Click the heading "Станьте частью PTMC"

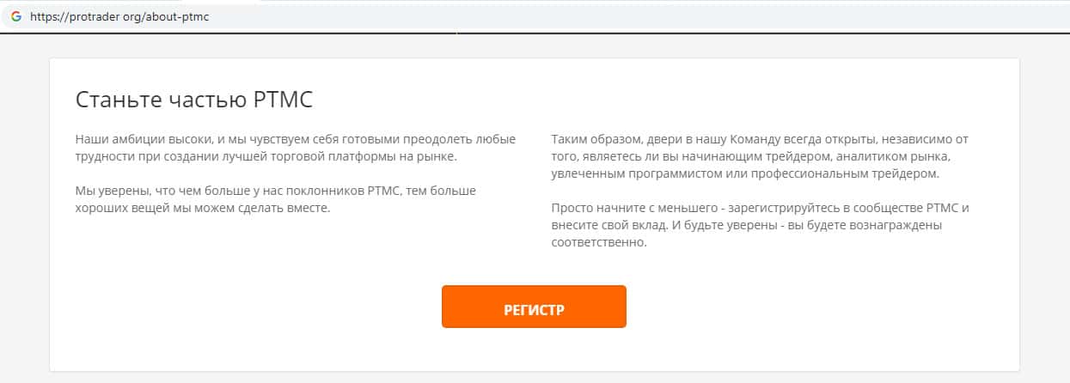coord(194,100)
